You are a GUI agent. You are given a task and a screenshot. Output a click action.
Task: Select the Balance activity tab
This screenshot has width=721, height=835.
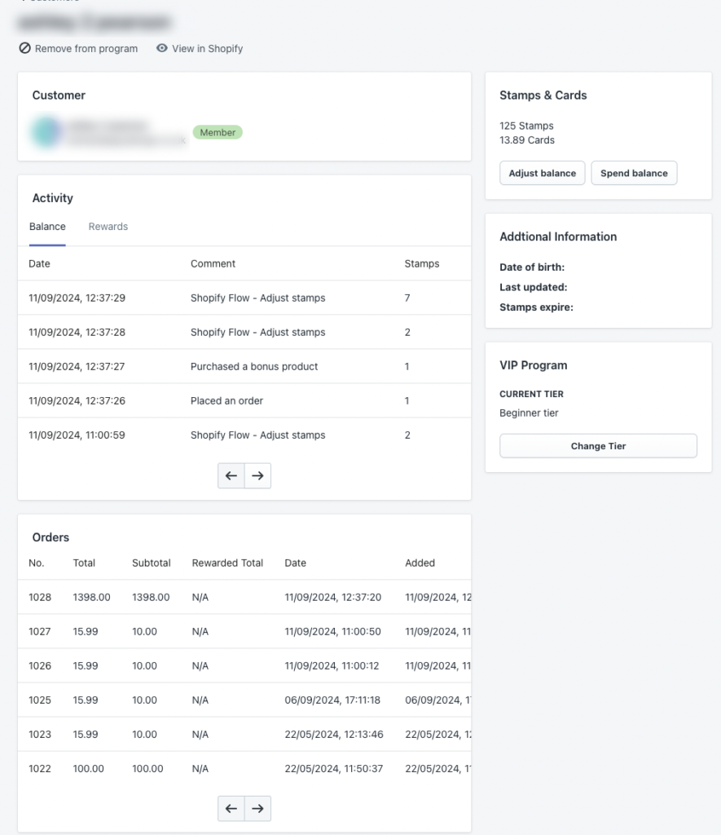click(x=47, y=227)
